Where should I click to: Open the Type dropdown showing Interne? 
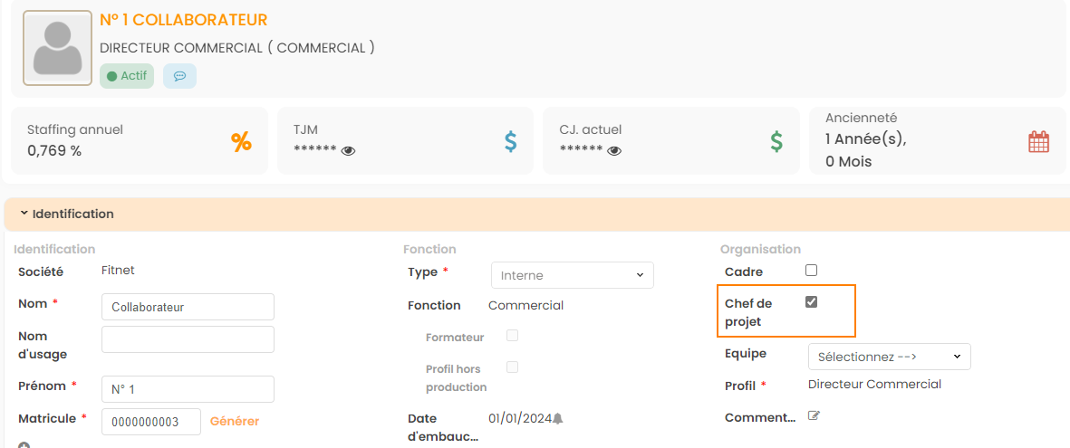coord(572,275)
